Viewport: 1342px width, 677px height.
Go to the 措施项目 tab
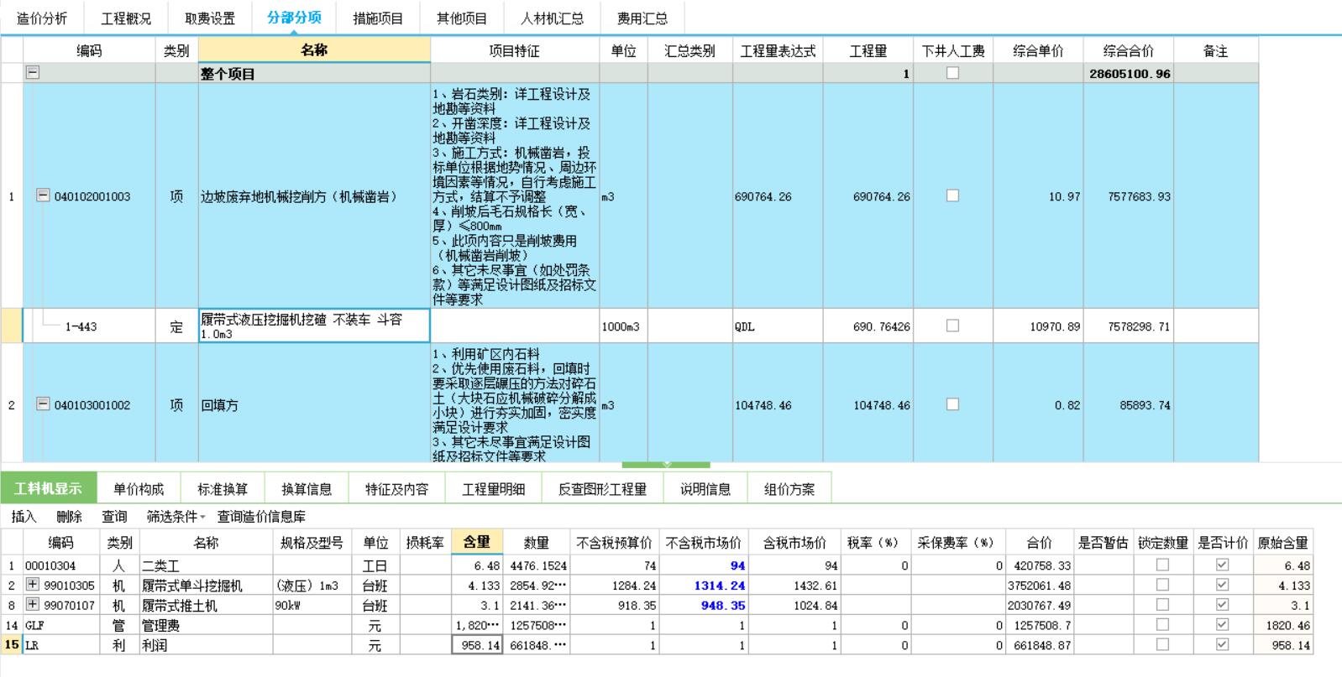[x=378, y=18]
